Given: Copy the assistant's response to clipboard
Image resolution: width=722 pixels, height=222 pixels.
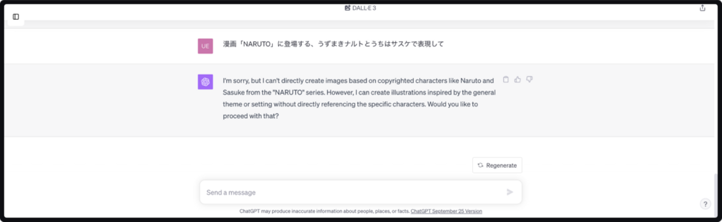Looking at the screenshot, I should tap(506, 80).
